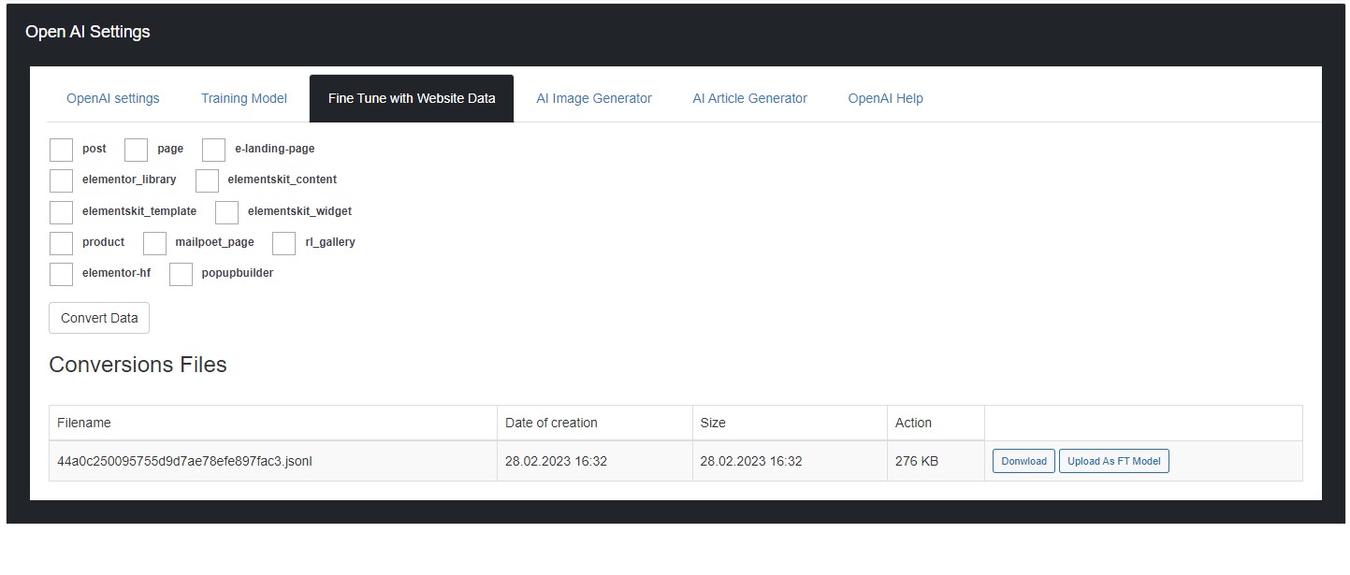Click Upload As FT Model button
Image resolution: width=1350 pixels, height=575 pixels.
click(1114, 461)
